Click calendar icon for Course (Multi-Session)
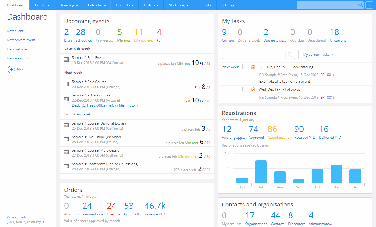 click(66, 152)
